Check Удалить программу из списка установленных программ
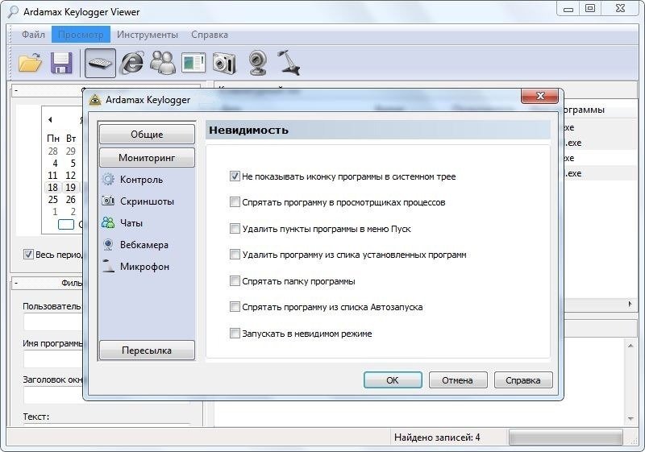 pos(235,255)
